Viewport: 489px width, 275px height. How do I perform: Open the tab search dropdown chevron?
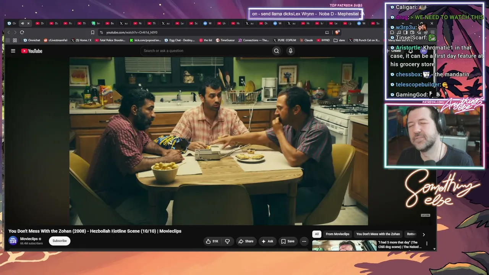pos(402,23)
